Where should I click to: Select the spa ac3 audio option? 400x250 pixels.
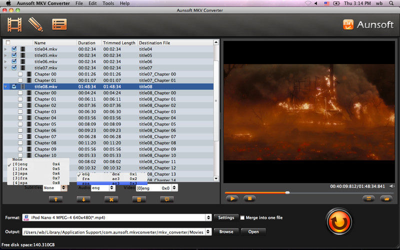point(112,183)
